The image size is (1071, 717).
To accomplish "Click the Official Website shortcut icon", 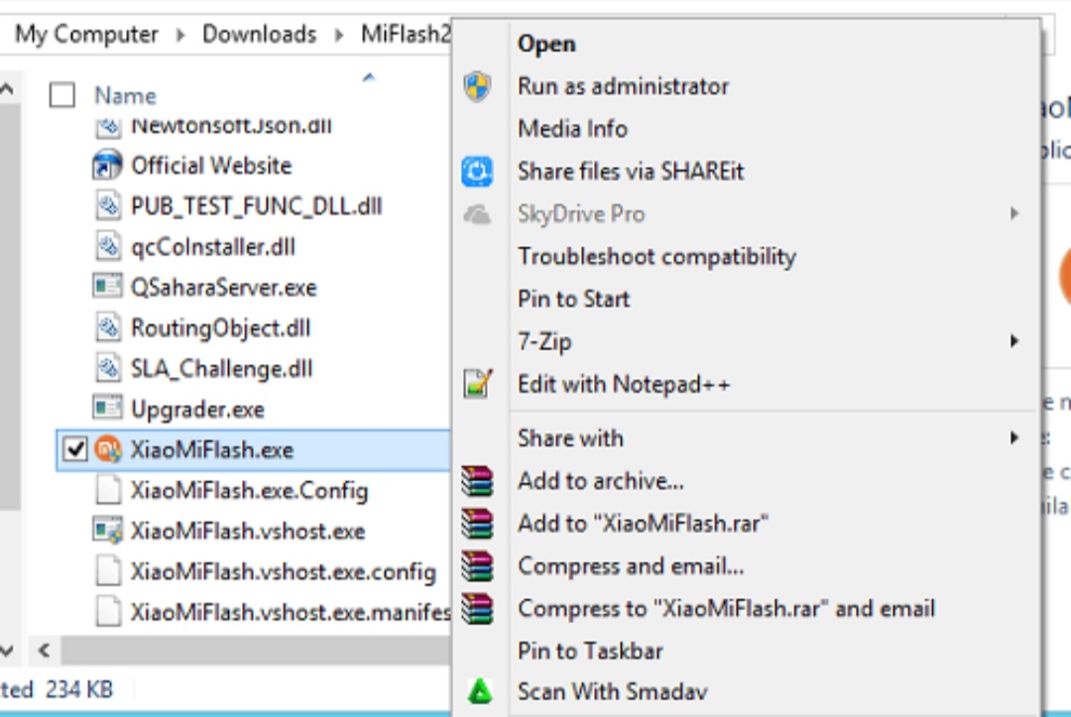I will pos(107,166).
